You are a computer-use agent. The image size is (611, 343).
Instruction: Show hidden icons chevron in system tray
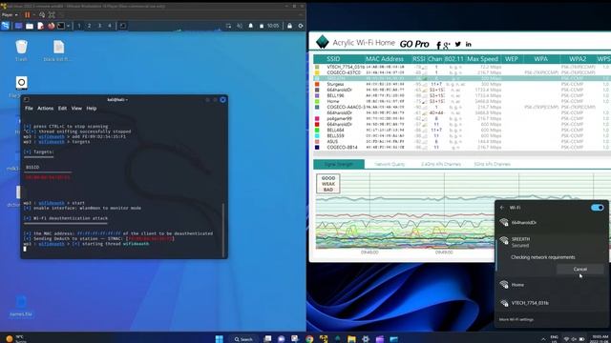543,339
